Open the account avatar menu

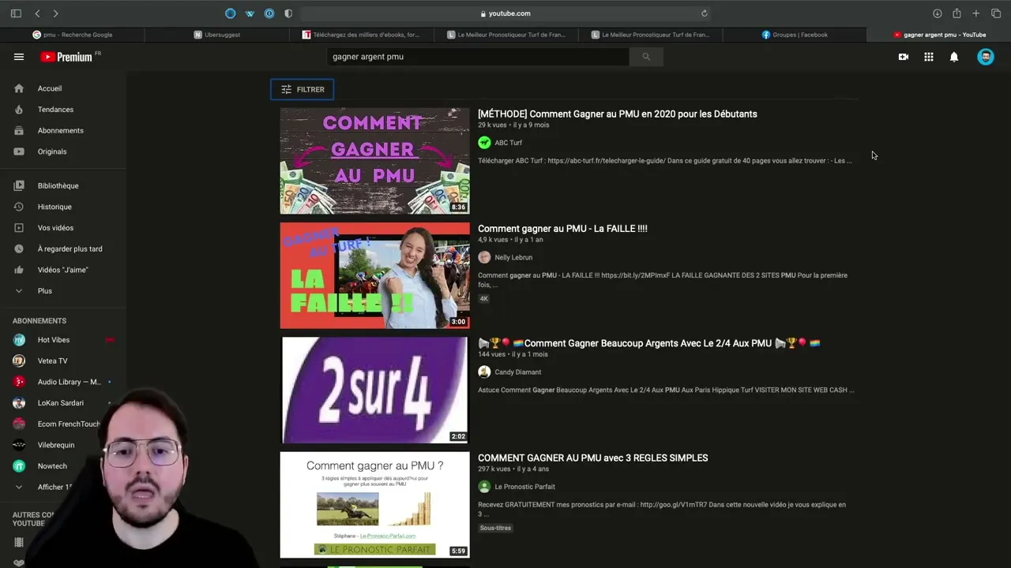(985, 57)
